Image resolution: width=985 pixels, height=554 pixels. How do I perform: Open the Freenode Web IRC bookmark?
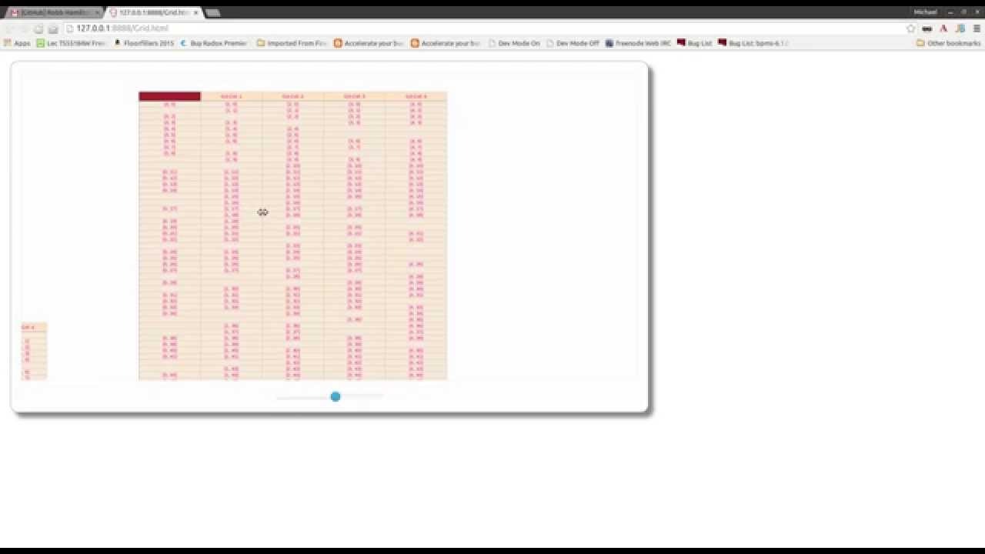coord(638,43)
